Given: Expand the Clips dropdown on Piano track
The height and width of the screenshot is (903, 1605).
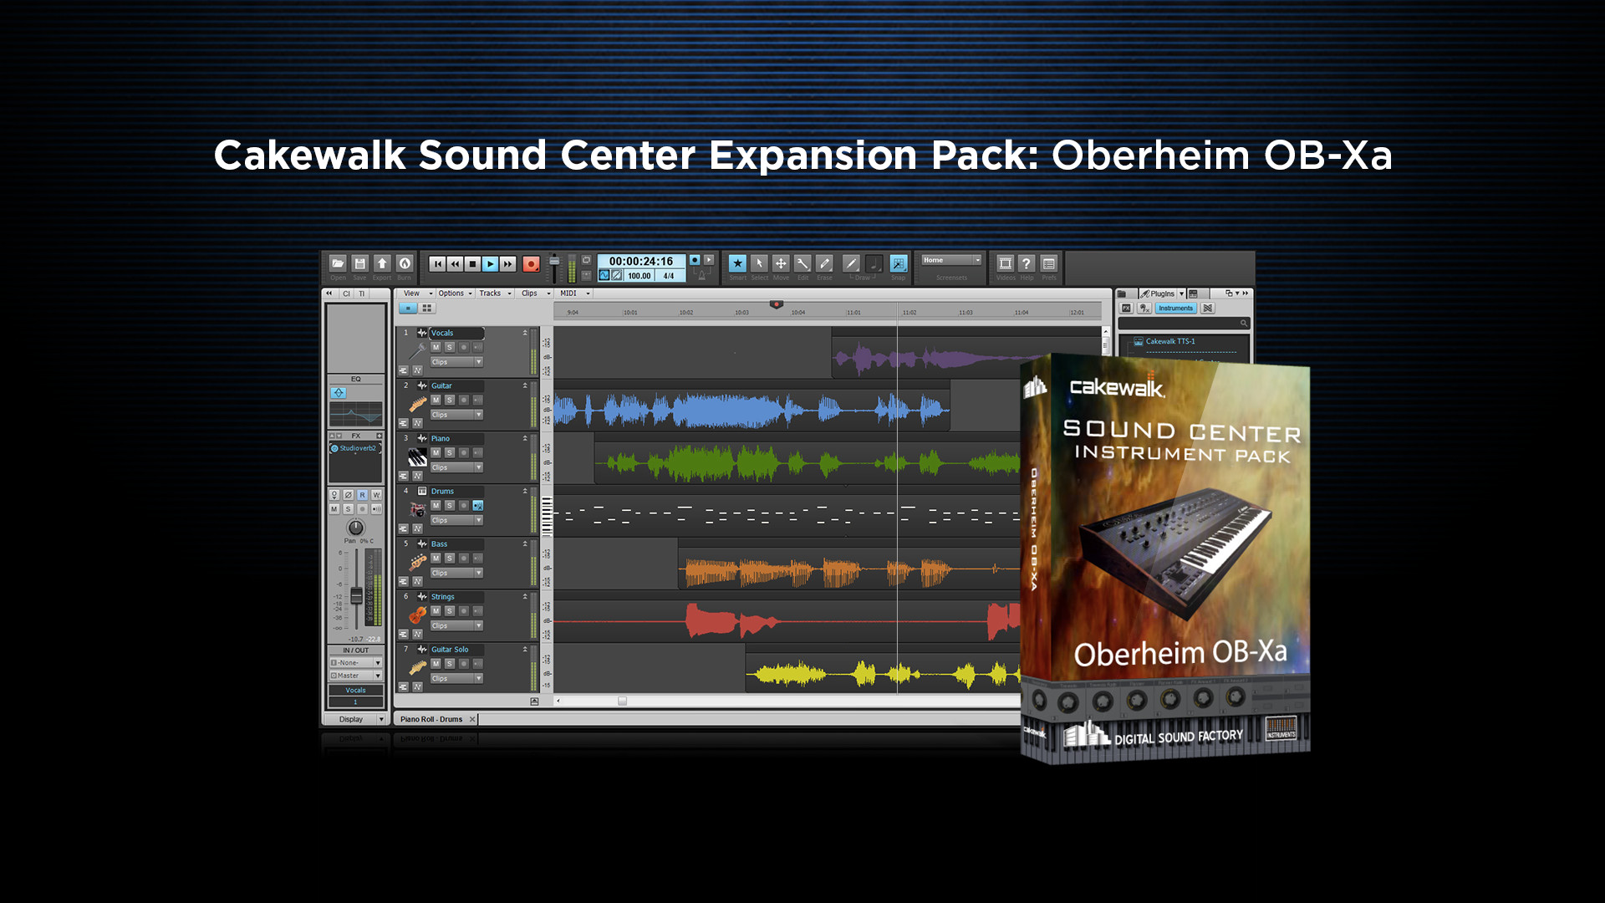Looking at the screenshot, I should (x=478, y=467).
